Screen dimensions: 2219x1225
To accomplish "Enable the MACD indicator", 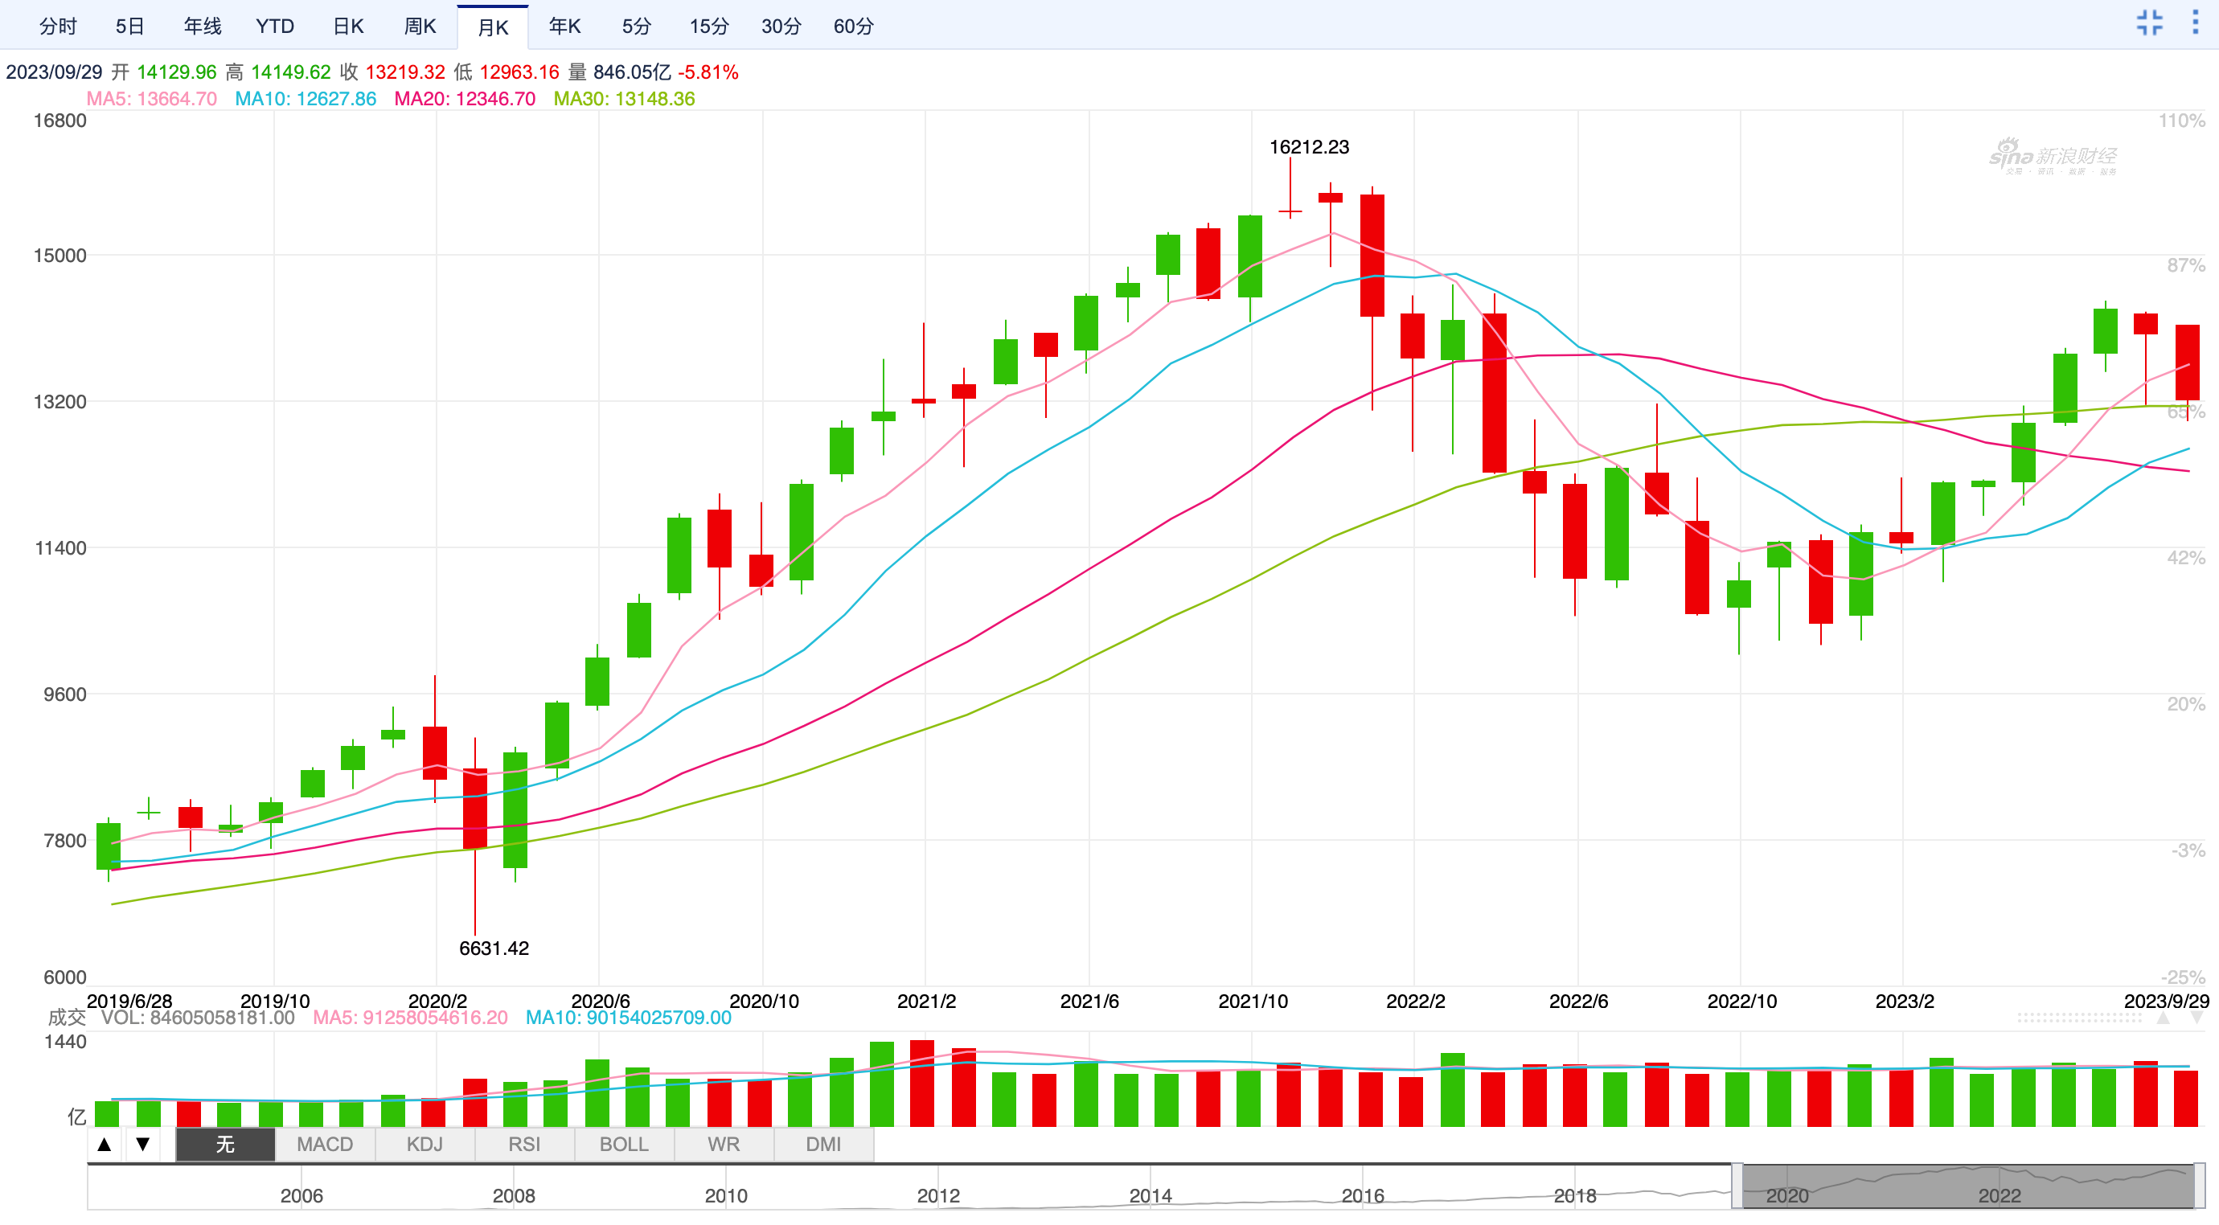I will coord(325,1144).
